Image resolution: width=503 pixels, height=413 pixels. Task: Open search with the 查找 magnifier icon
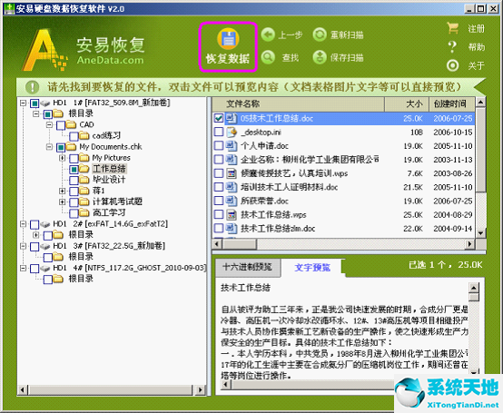pyautogui.click(x=268, y=57)
